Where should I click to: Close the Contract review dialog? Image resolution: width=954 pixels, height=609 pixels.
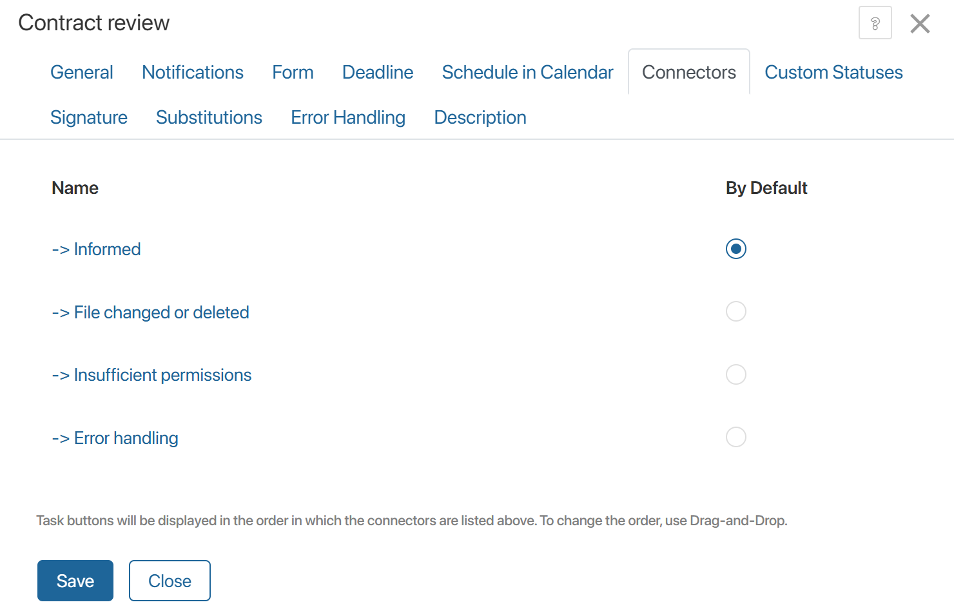tap(920, 24)
